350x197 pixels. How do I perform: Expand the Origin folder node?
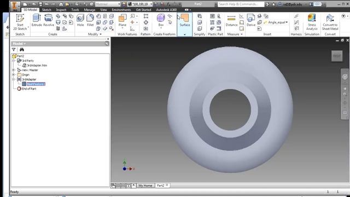pos(13,75)
